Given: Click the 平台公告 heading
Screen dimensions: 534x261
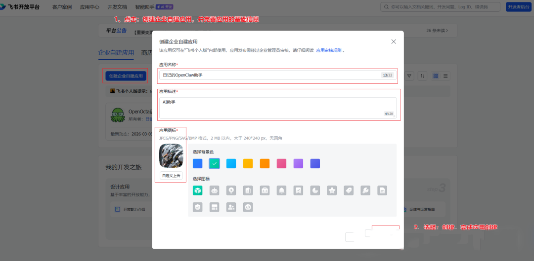Looking at the screenshot, I should click(x=116, y=31).
